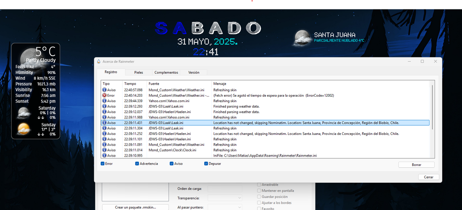The height and width of the screenshot is (210, 462).
Task: Switch to the Registro tab
Action: point(111,72)
